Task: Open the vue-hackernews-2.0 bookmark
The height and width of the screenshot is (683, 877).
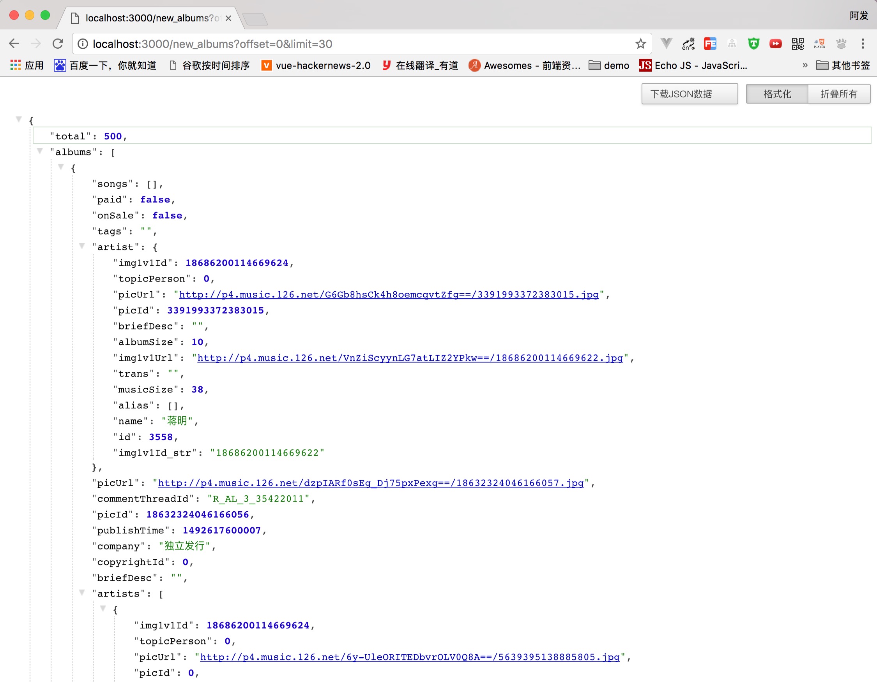Action: pyautogui.click(x=316, y=65)
